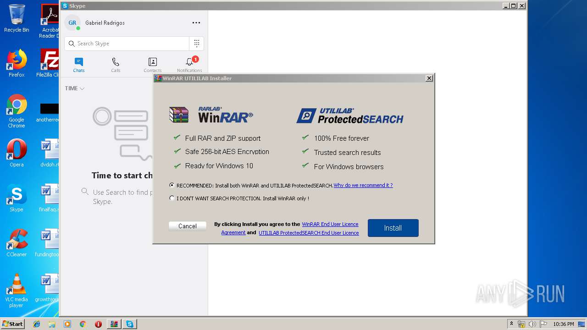Screen dimensions: 587x330
Task: Select Install WinRAR only option
Action: (x=172, y=198)
